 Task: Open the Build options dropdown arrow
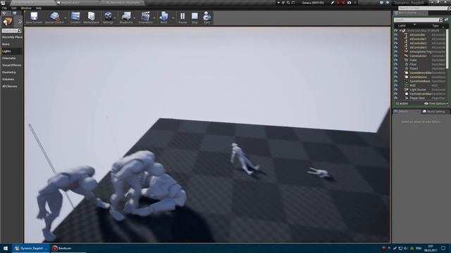173,18
